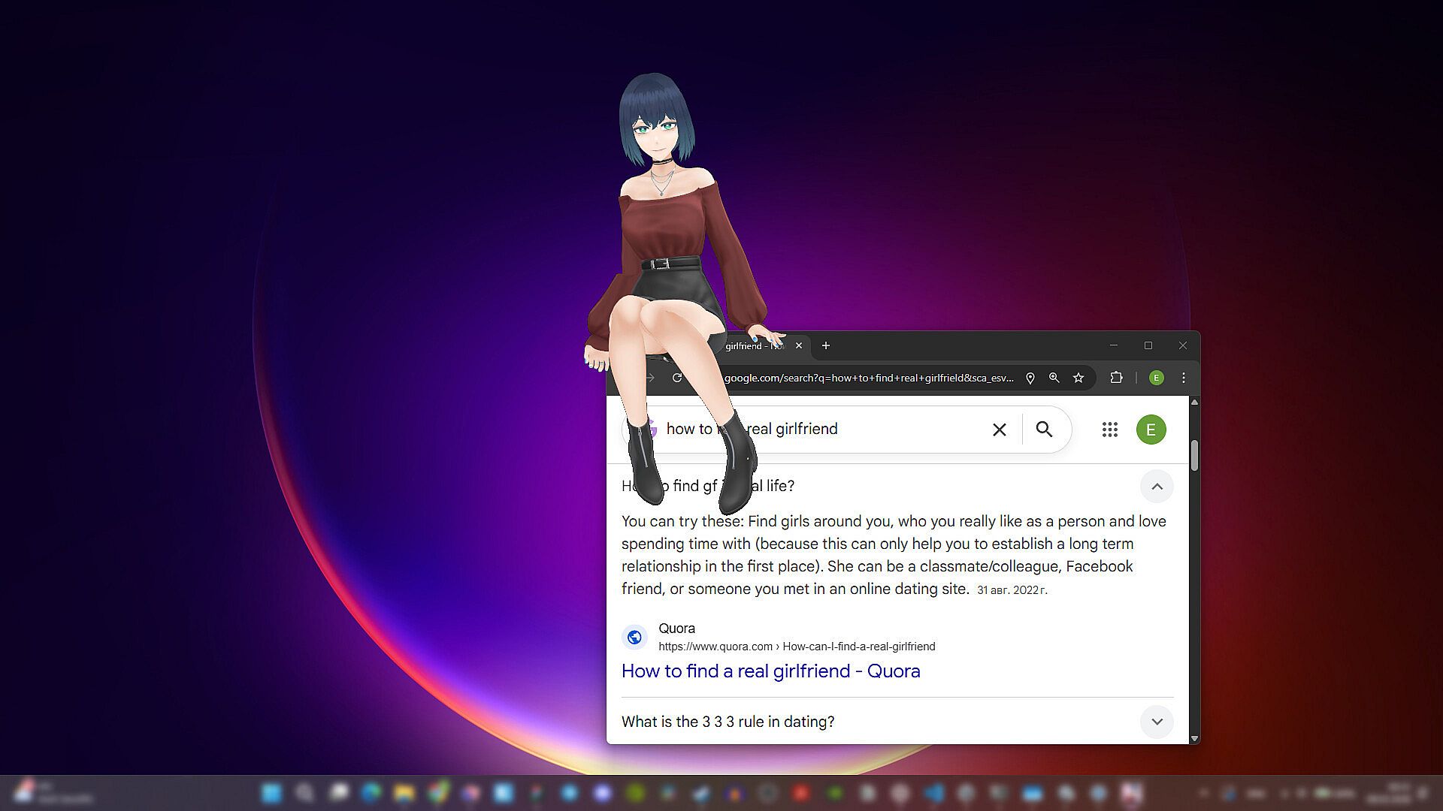Click the scrollbar down arrow
Image resolution: width=1443 pixels, height=811 pixels.
point(1194,738)
